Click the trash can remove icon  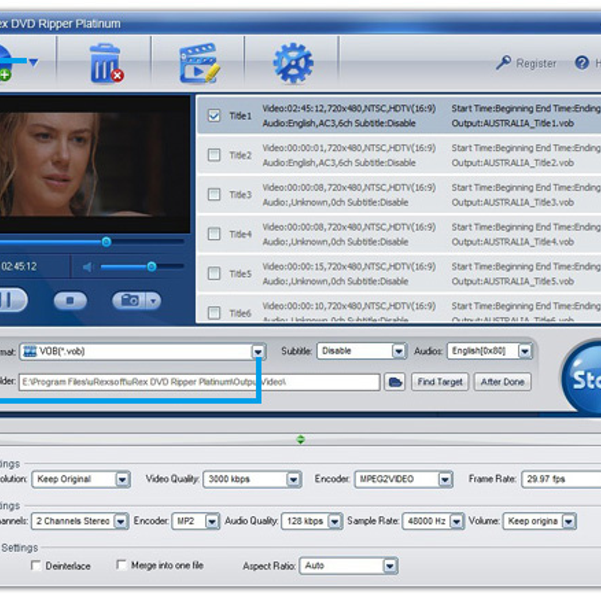pos(106,64)
